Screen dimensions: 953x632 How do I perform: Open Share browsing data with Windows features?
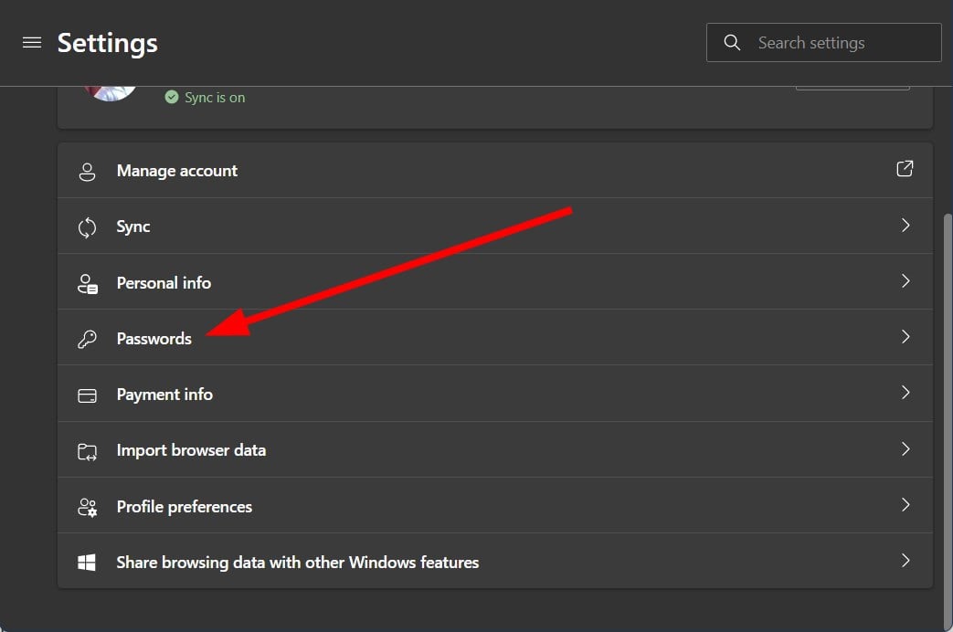(x=297, y=563)
